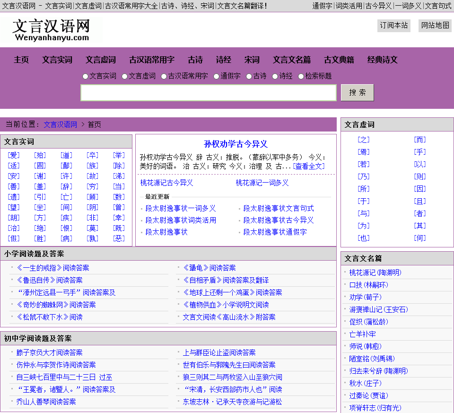
Task: Click the [何] function word link
Action: coord(420,238)
